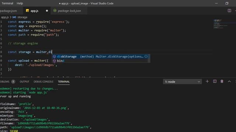Split the terminal panel
This screenshot has width=236, height=132.
tap(215, 81)
